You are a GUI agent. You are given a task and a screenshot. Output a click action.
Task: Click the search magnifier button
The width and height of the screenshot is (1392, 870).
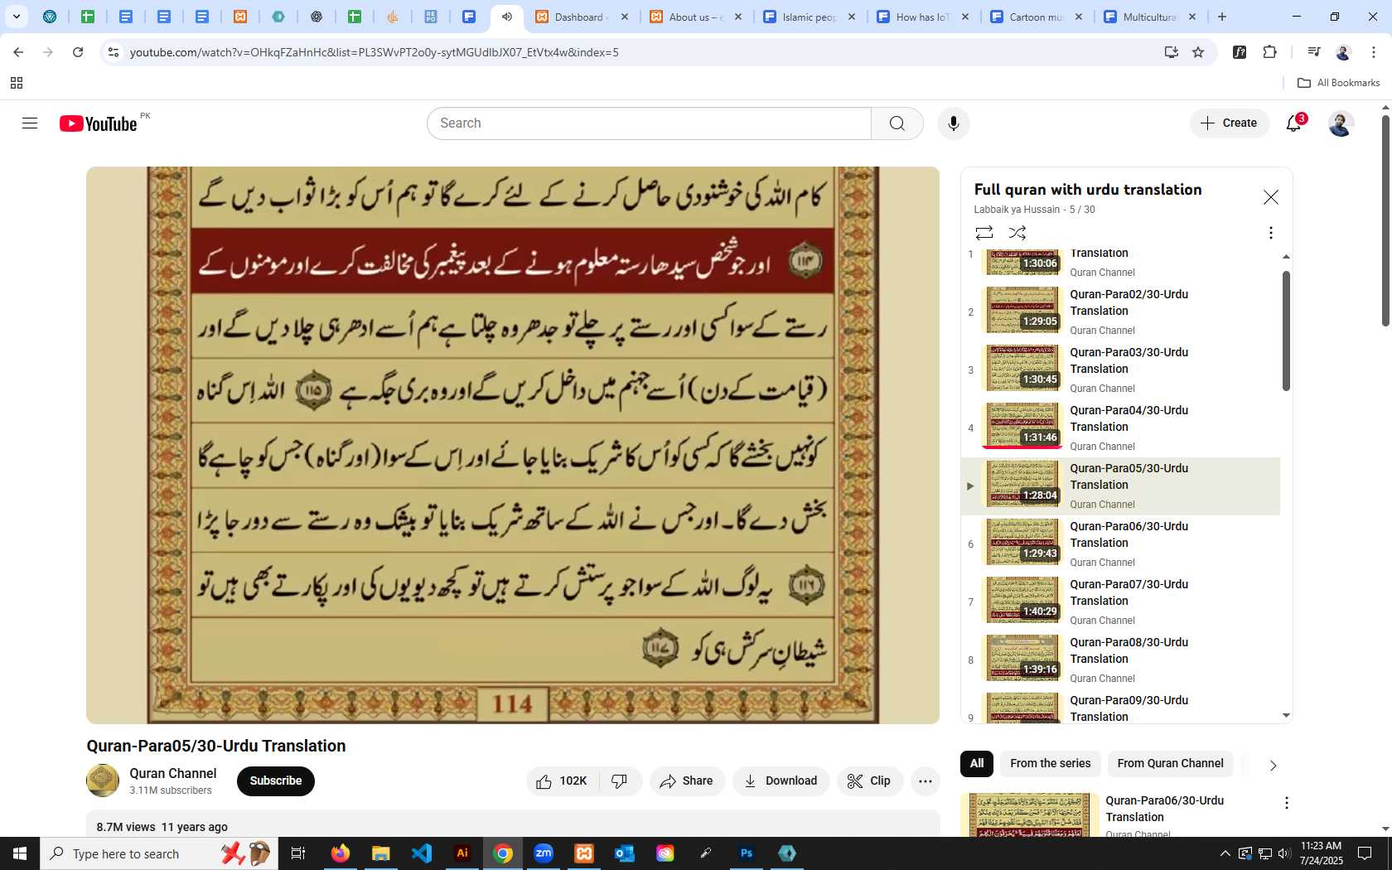pyautogui.click(x=897, y=123)
